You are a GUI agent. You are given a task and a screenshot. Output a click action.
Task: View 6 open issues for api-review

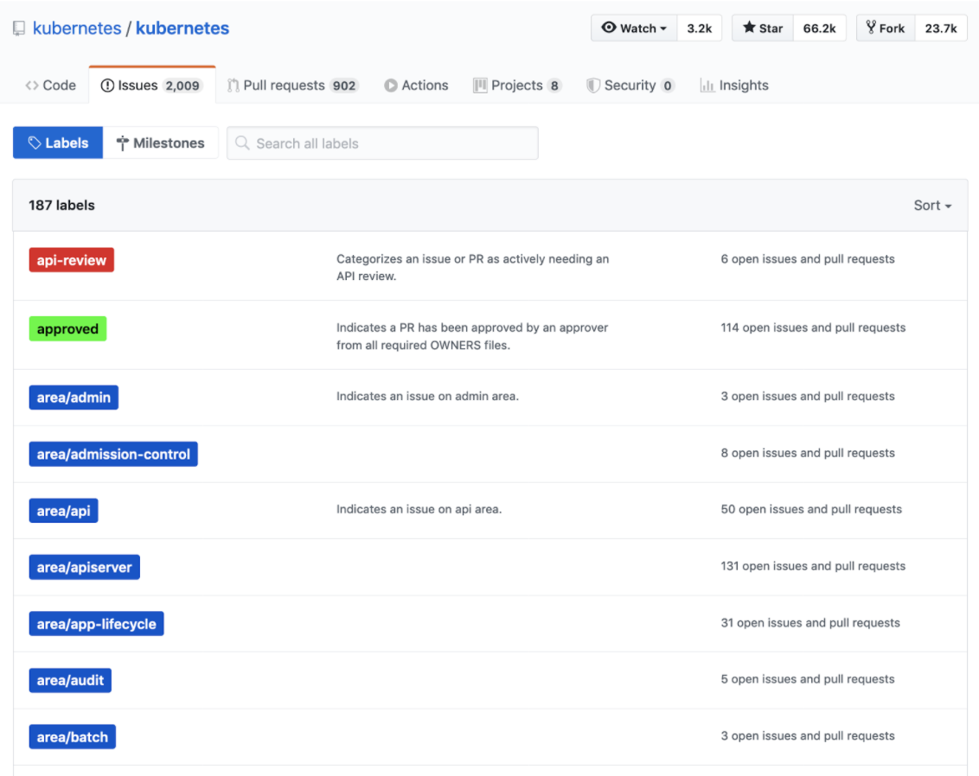coord(807,259)
